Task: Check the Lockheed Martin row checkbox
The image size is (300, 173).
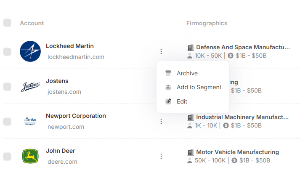Action: [7, 52]
